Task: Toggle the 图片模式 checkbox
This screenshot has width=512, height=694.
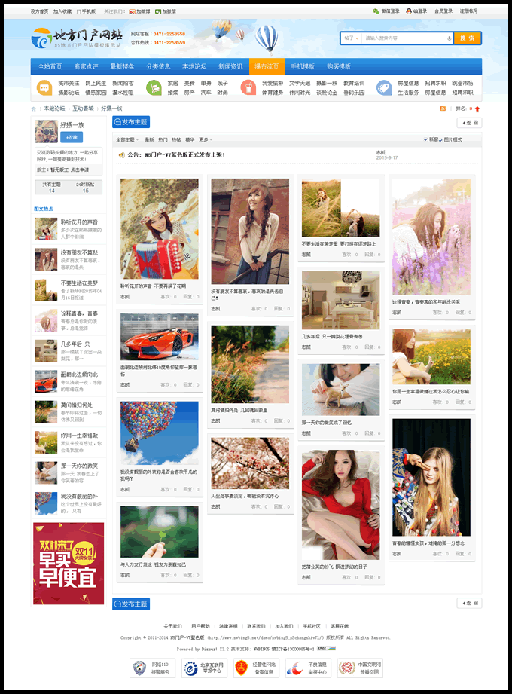Action: [x=440, y=140]
